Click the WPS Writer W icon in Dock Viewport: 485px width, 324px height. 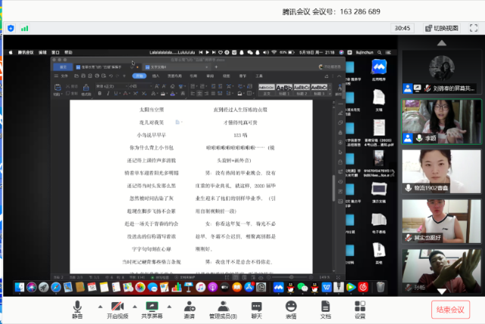click(x=327, y=287)
